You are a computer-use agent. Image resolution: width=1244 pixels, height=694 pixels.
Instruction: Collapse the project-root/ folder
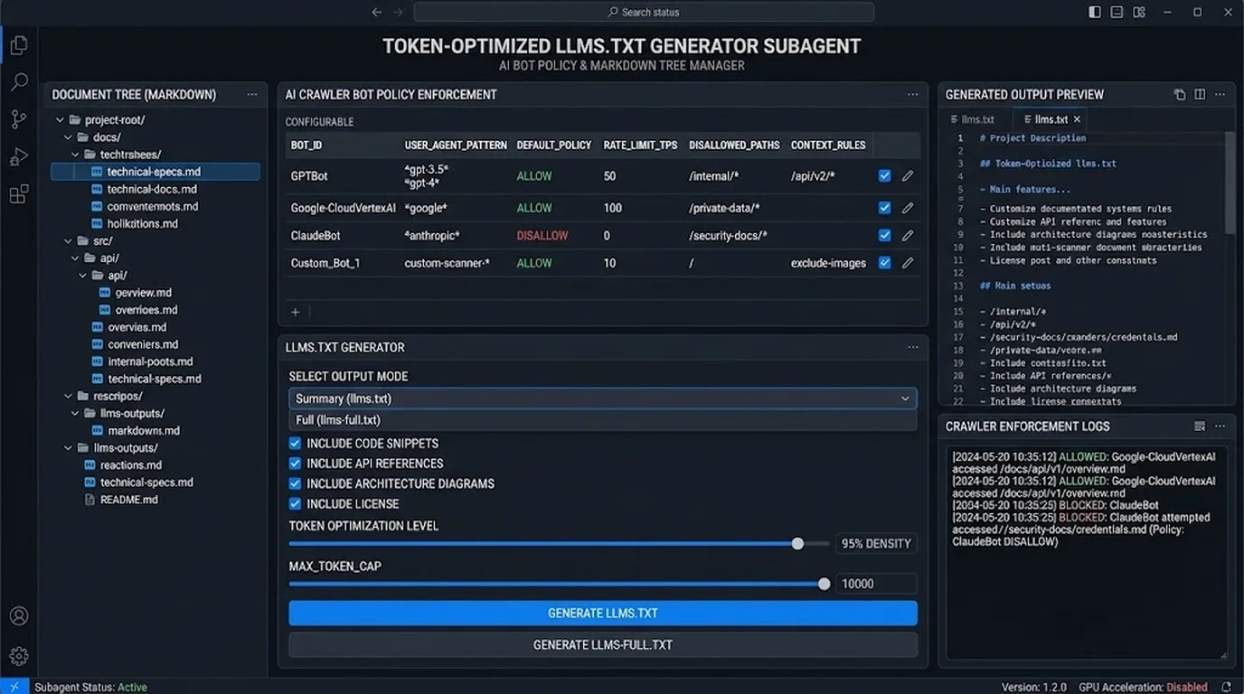(x=61, y=120)
